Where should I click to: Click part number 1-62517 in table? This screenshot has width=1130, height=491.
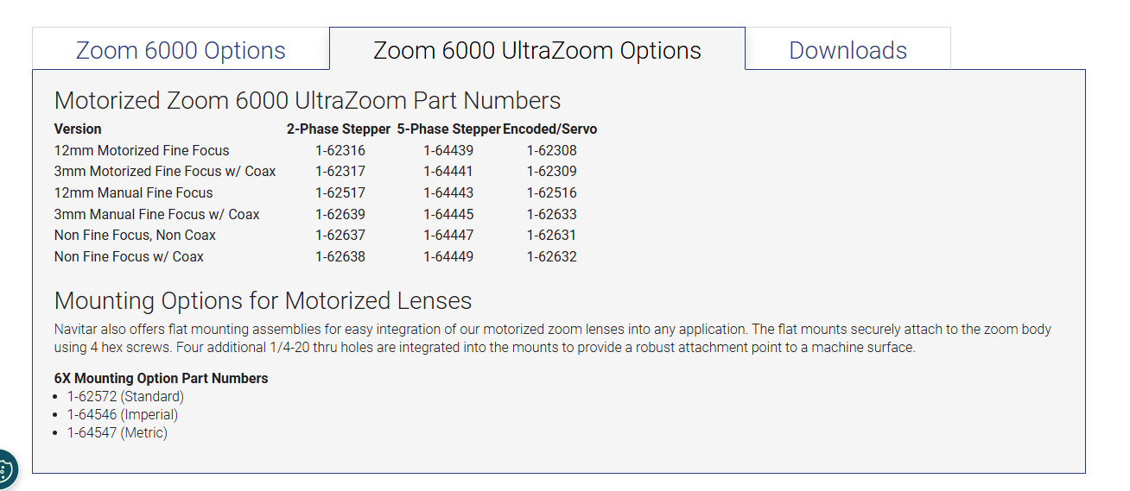pos(340,192)
